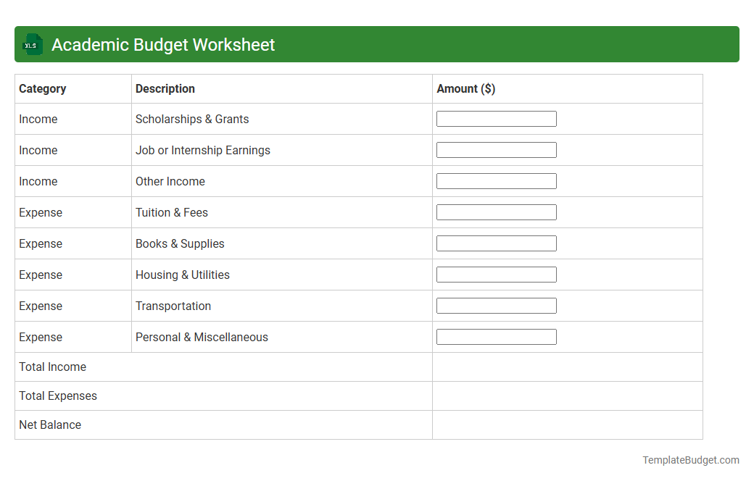
Task: Click the Books & Supplies amount field
Action: (496, 243)
